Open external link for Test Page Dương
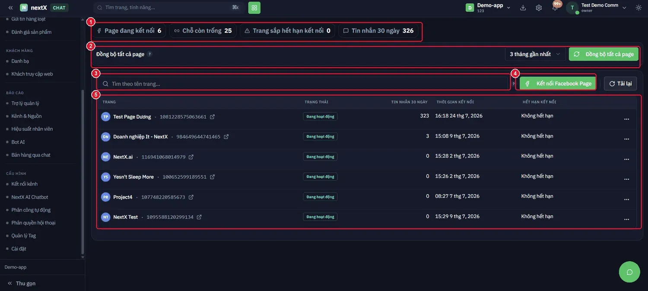The image size is (648, 291). pos(213,117)
